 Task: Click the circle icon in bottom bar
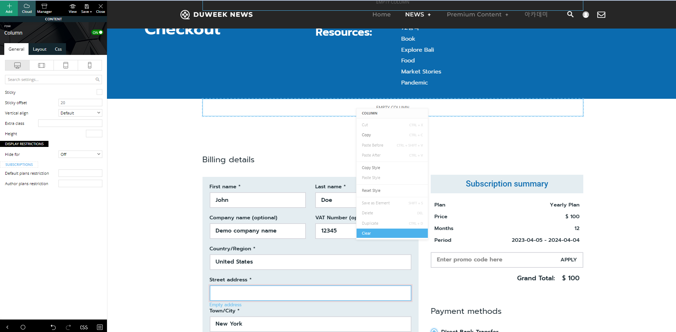coord(23,327)
